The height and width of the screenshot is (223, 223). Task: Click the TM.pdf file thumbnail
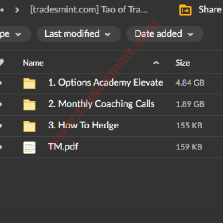(29, 148)
